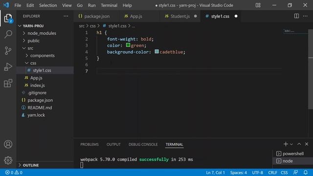The height and width of the screenshot is (176, 313).
Task: Expand the components folder
Action: (x=43, y=55)
